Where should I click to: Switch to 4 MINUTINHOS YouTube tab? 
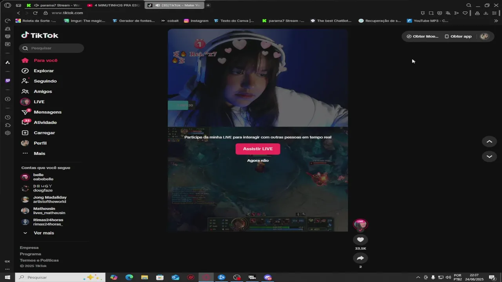pos(114,5)
